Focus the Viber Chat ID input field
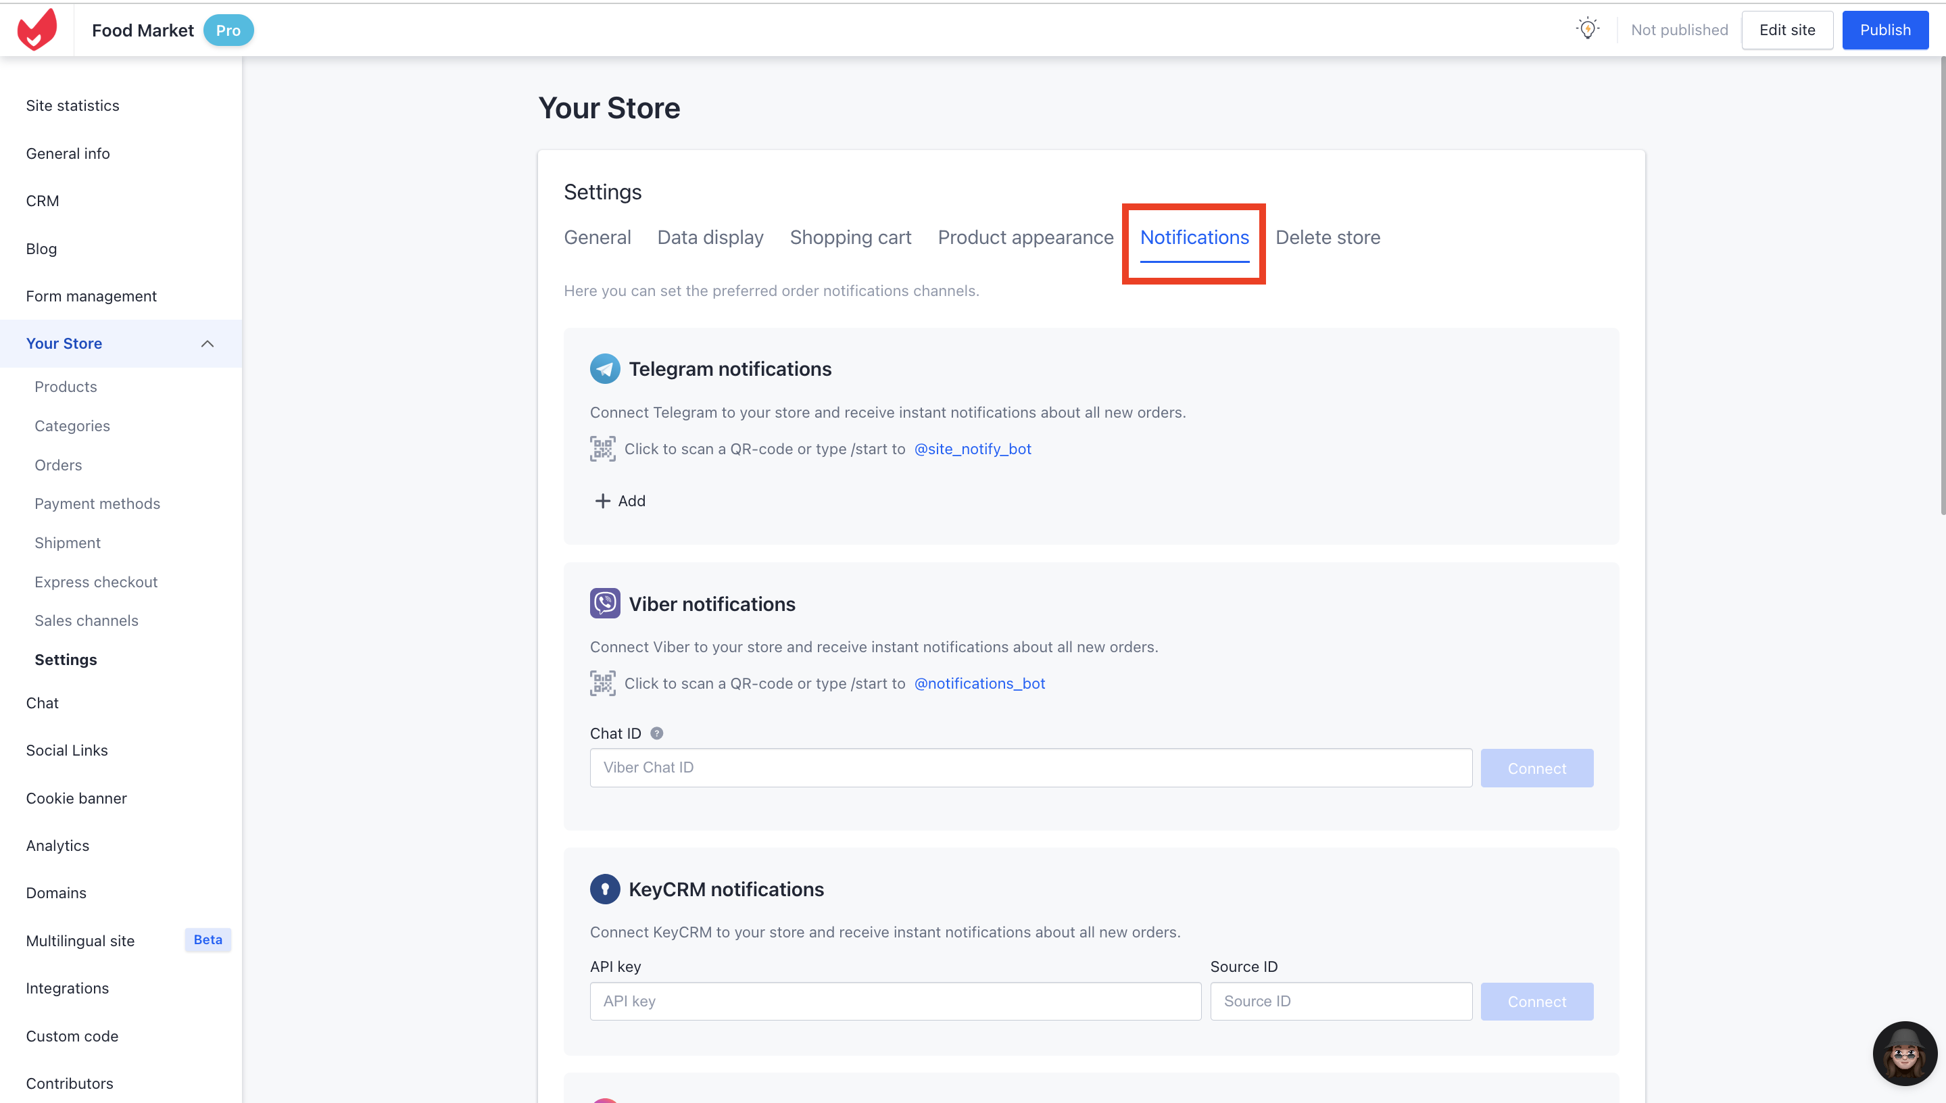This screenshot has width=1946, height=1103. (1030, 768)
